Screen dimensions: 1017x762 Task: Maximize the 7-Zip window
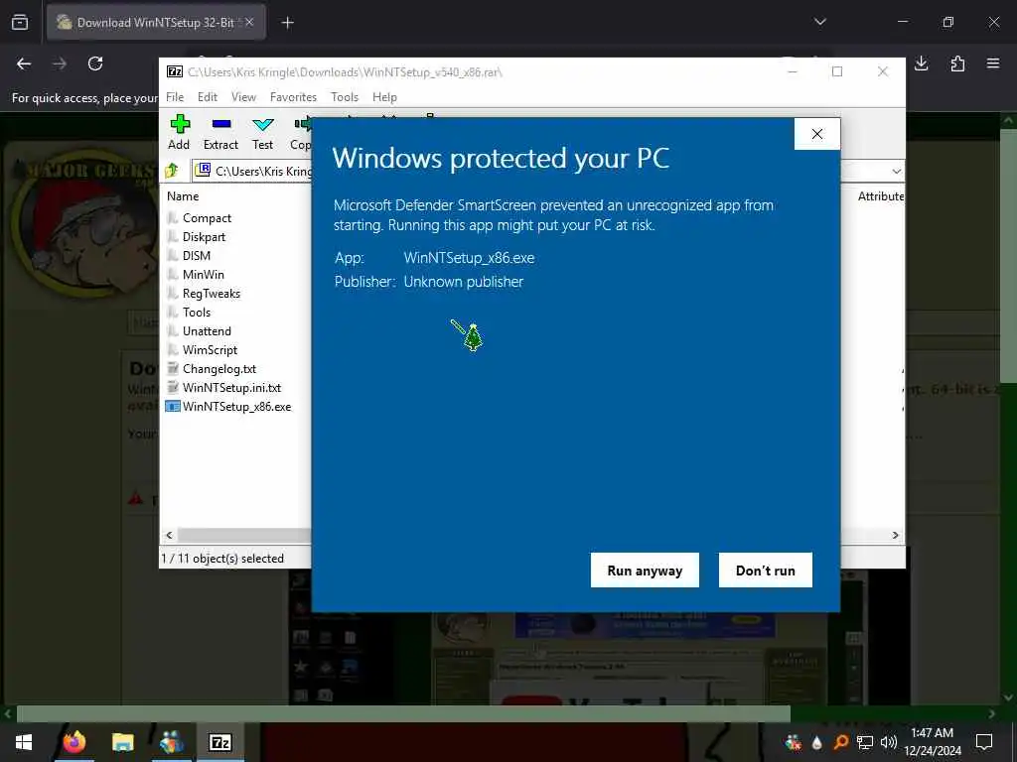(837, 71)
